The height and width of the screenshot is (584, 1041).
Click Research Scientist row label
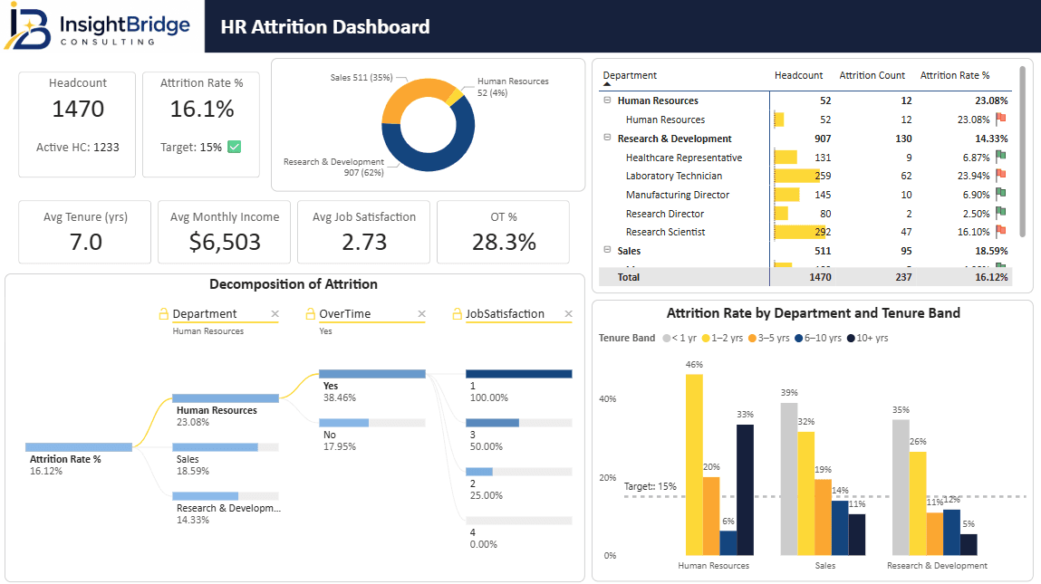pyautogui.click(x=665, y=232)
